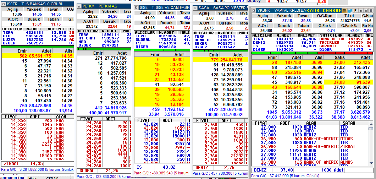The width and height of the screenshot is (376, 179).
Task: Click the highlighted 37,08 ask price in YKBNK
Action: [x=339, y=82]
